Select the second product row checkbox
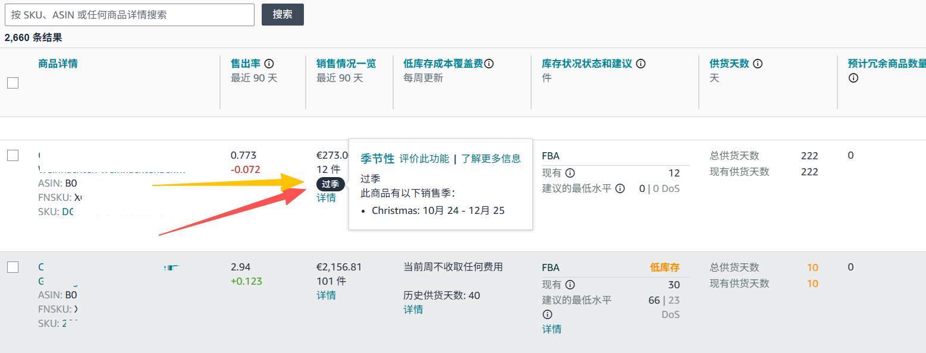 [12, 267]
